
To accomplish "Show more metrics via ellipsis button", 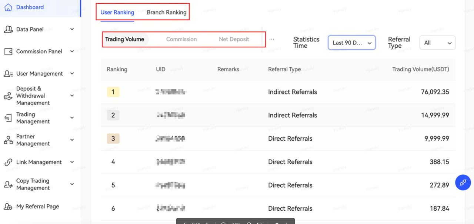I will pyautogui.click(x=272, y=39).
